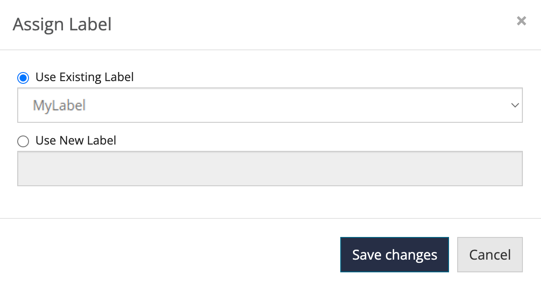Click the 'Use New Label' option text

(76, 141)
